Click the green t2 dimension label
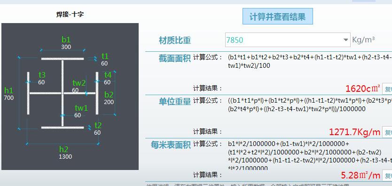Image resolution: width=392 pixels, height=186 pixels. click(98, 125)
